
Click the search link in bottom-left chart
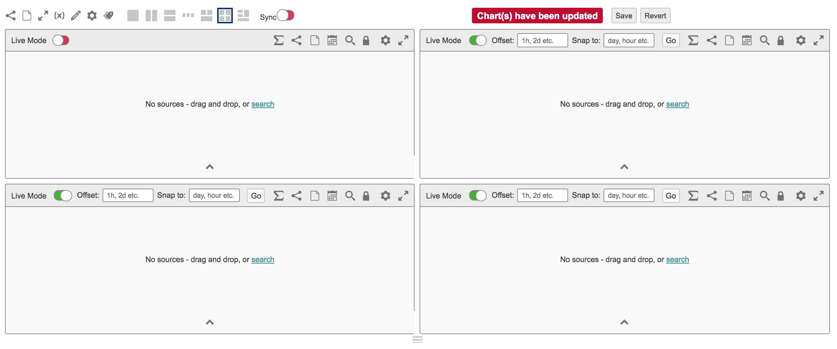point(263,260)
